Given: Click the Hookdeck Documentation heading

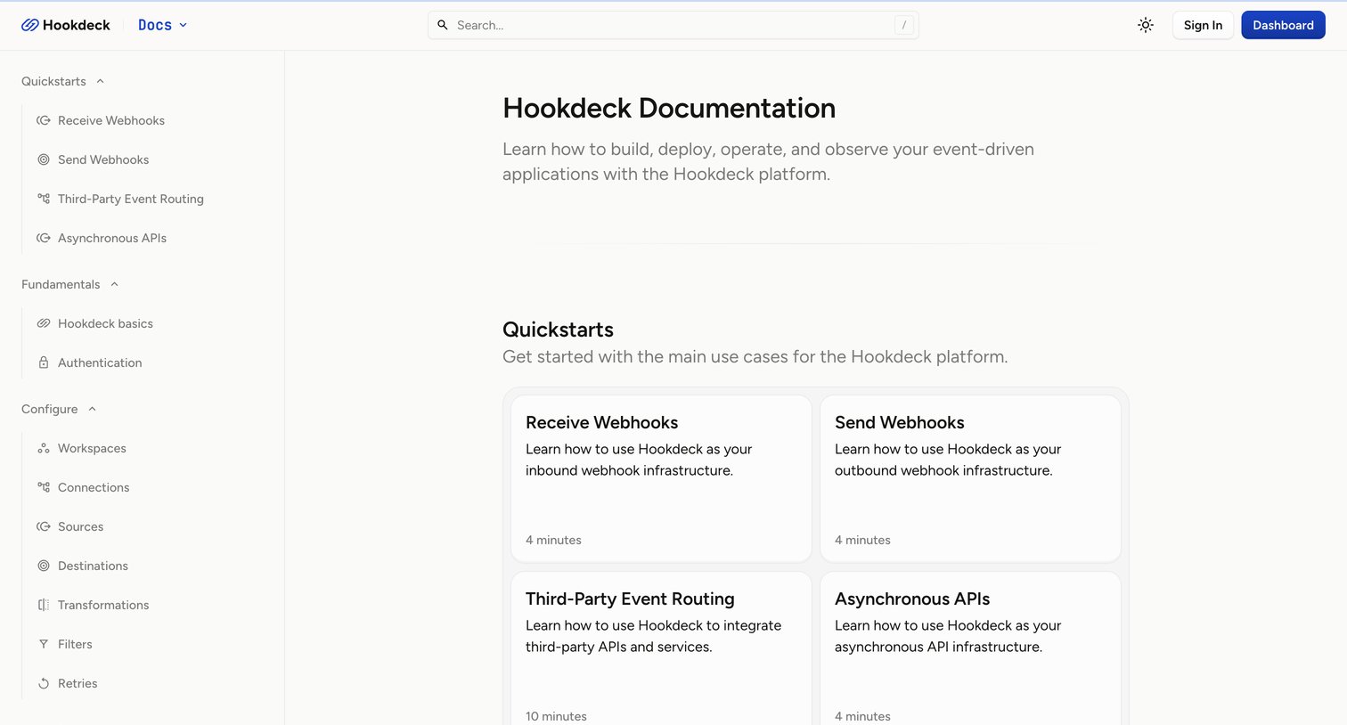Looking at the screenshot, I should [x=669, y=108].
